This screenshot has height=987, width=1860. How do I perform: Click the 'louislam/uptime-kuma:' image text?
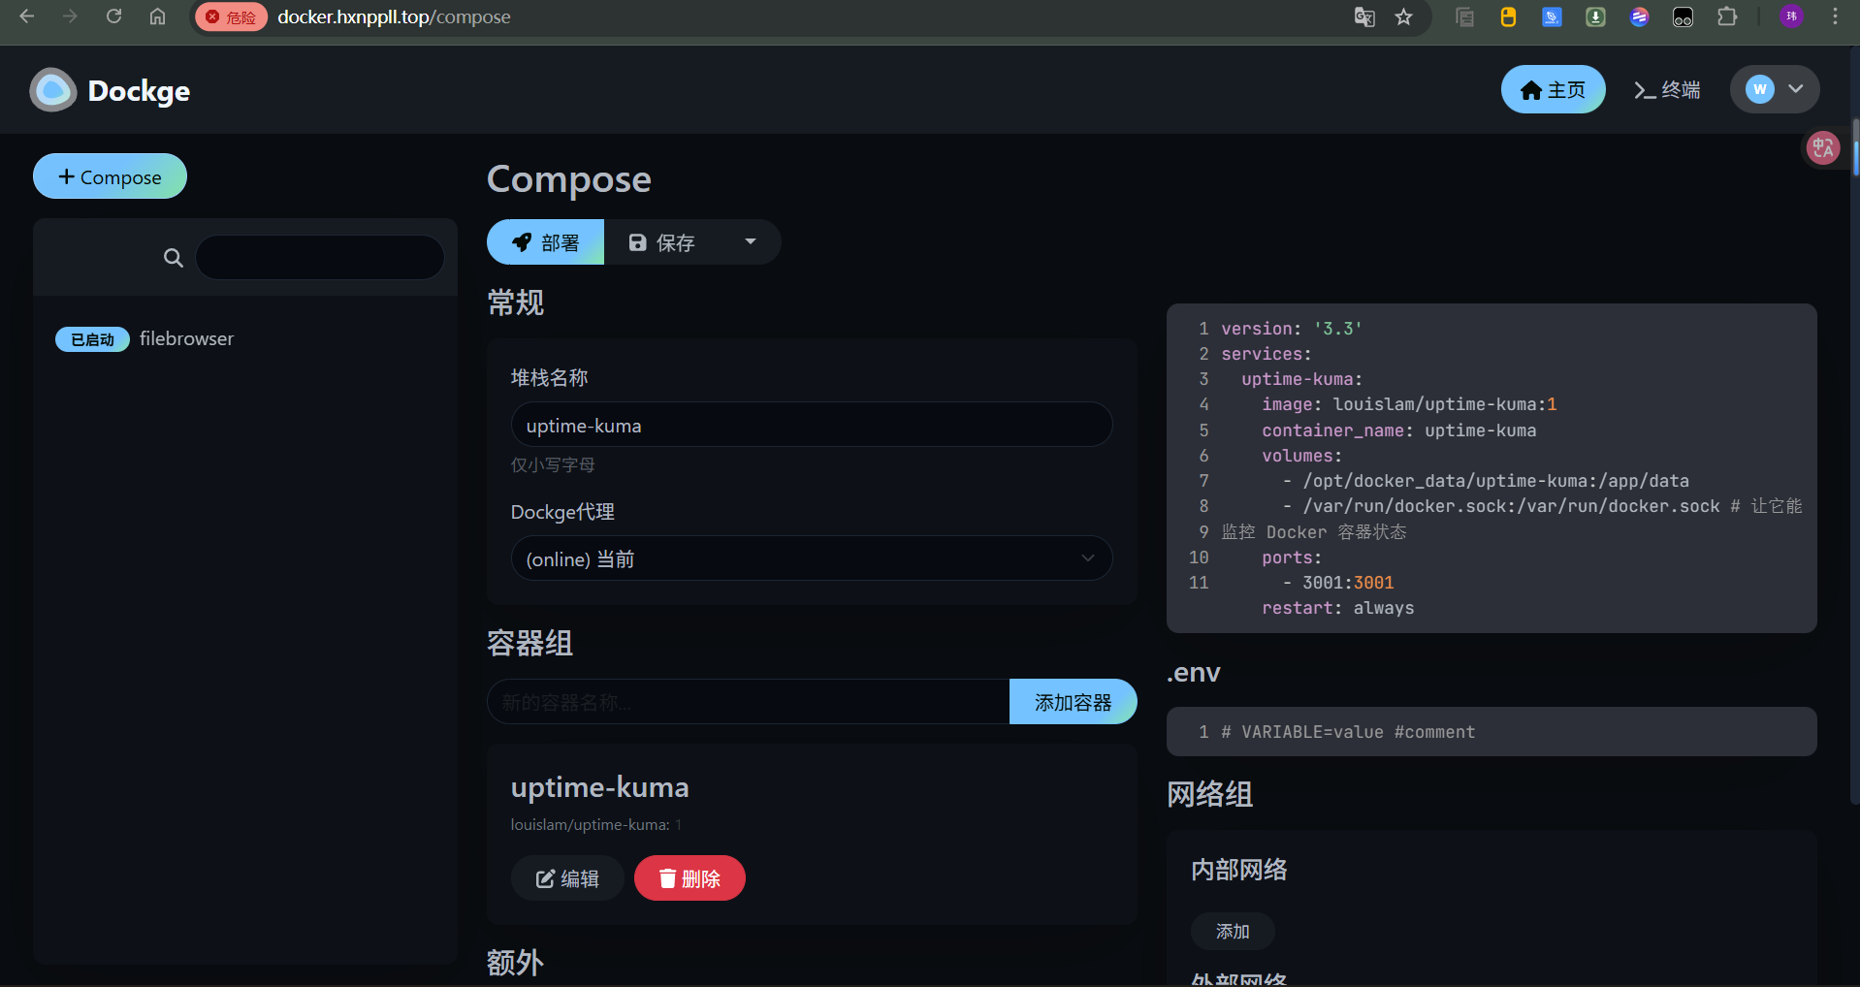pyautogui.click(x=590, y=825)
